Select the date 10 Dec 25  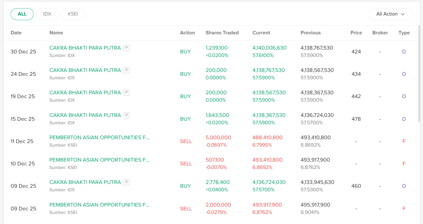23,164
